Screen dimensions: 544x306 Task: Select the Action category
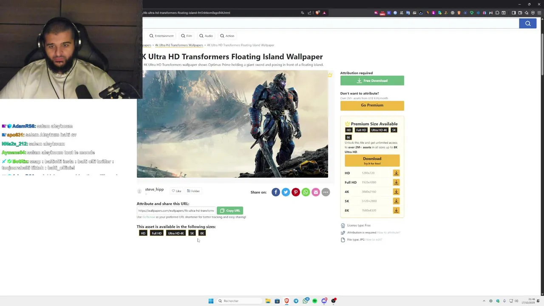(x=227, y=36)
